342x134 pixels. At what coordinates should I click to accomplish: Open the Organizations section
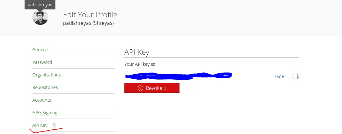[x=47, y=75]
